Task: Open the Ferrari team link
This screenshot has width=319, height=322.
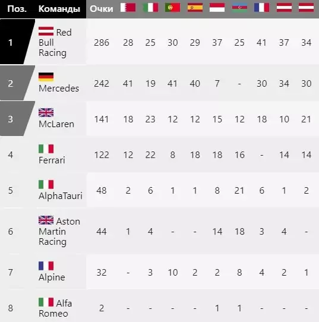Action: 52,160
